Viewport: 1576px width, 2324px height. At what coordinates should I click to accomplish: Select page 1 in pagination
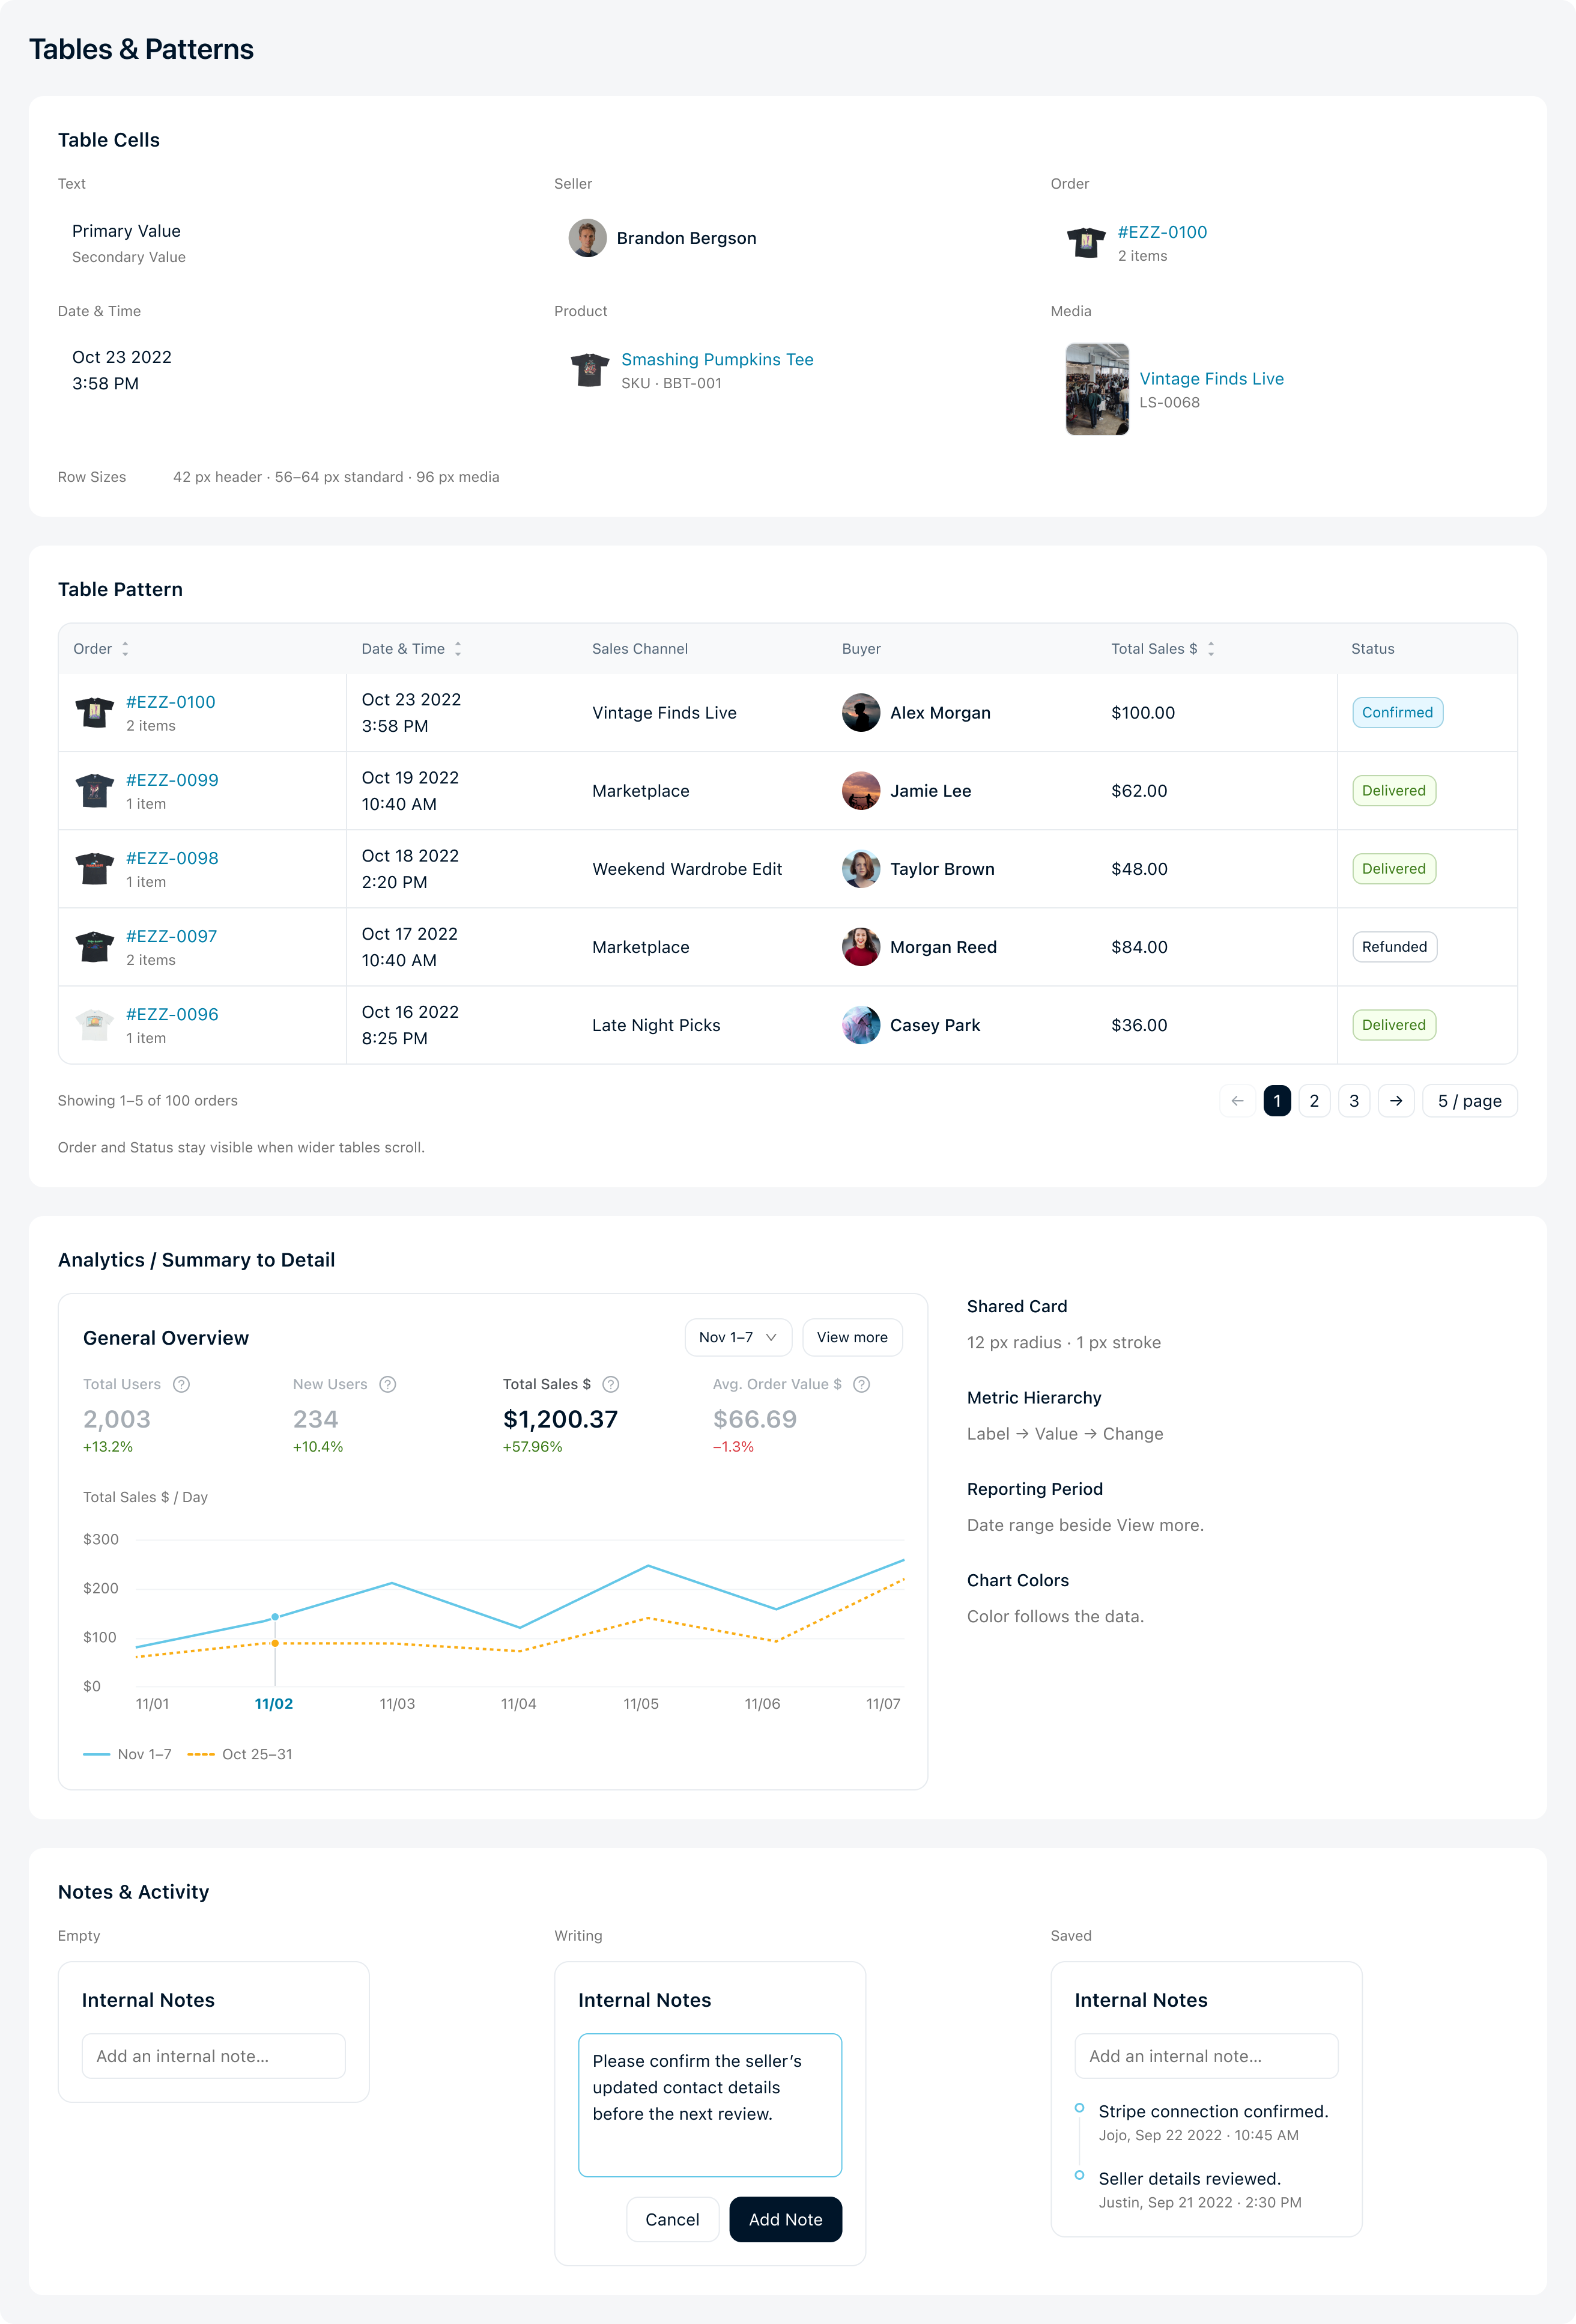(1276, 1101)
